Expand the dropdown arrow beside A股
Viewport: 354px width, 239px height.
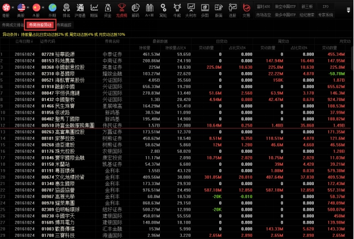click(x=44, y=7)
